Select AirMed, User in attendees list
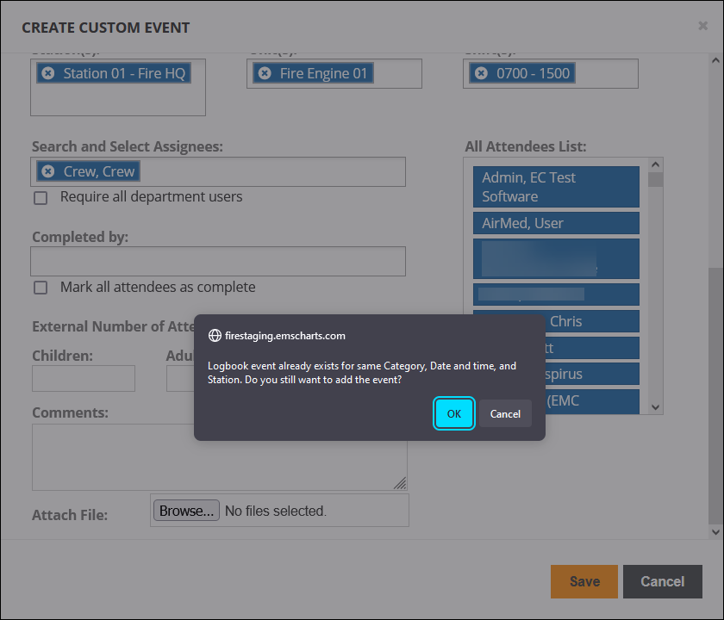Screen dimensions: 724x620 point(556,223)
